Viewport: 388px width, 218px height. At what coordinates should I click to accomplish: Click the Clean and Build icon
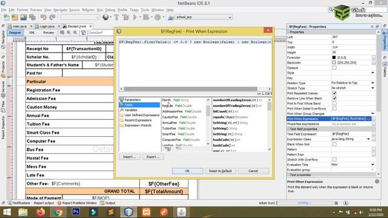click(x=125, y=18)
